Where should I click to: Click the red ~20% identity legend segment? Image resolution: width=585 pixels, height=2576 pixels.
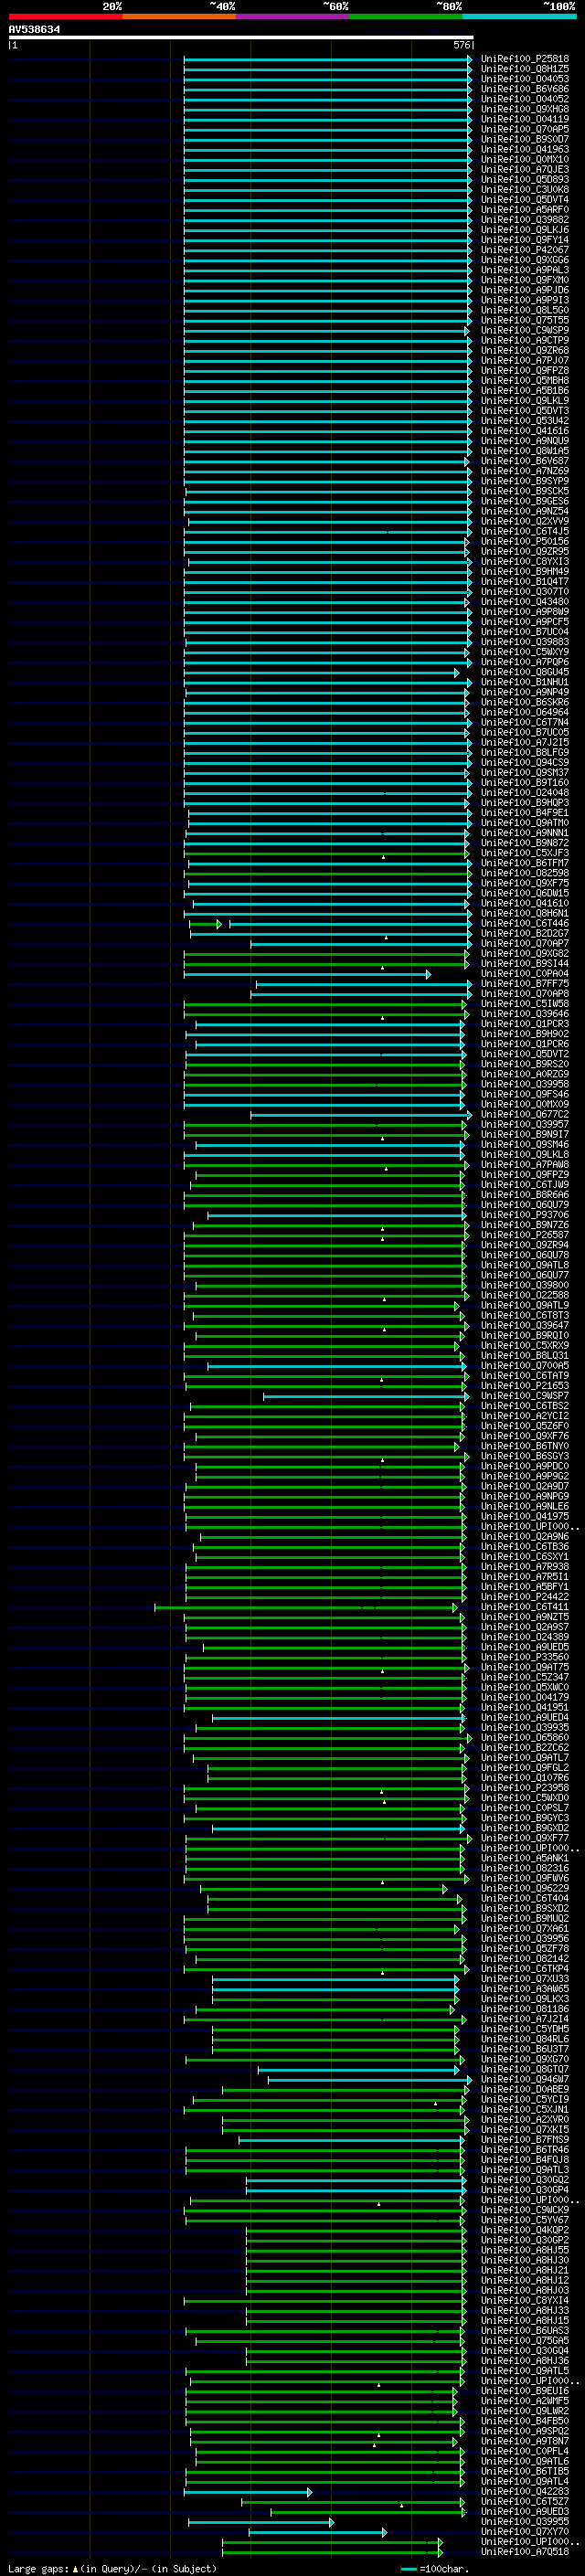[x=65, y=16]
